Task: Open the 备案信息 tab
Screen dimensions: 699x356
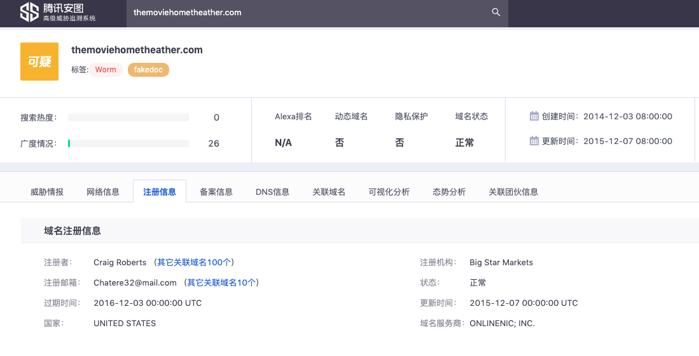Action: (x=216, y=192)
